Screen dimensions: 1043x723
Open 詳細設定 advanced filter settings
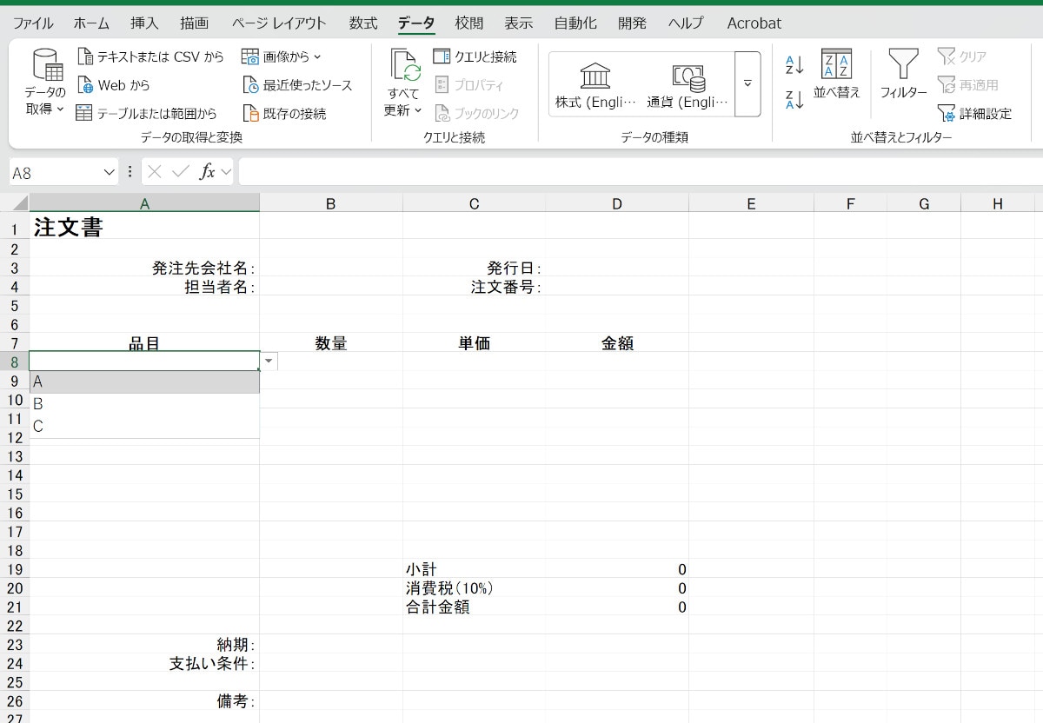point(975,113)
